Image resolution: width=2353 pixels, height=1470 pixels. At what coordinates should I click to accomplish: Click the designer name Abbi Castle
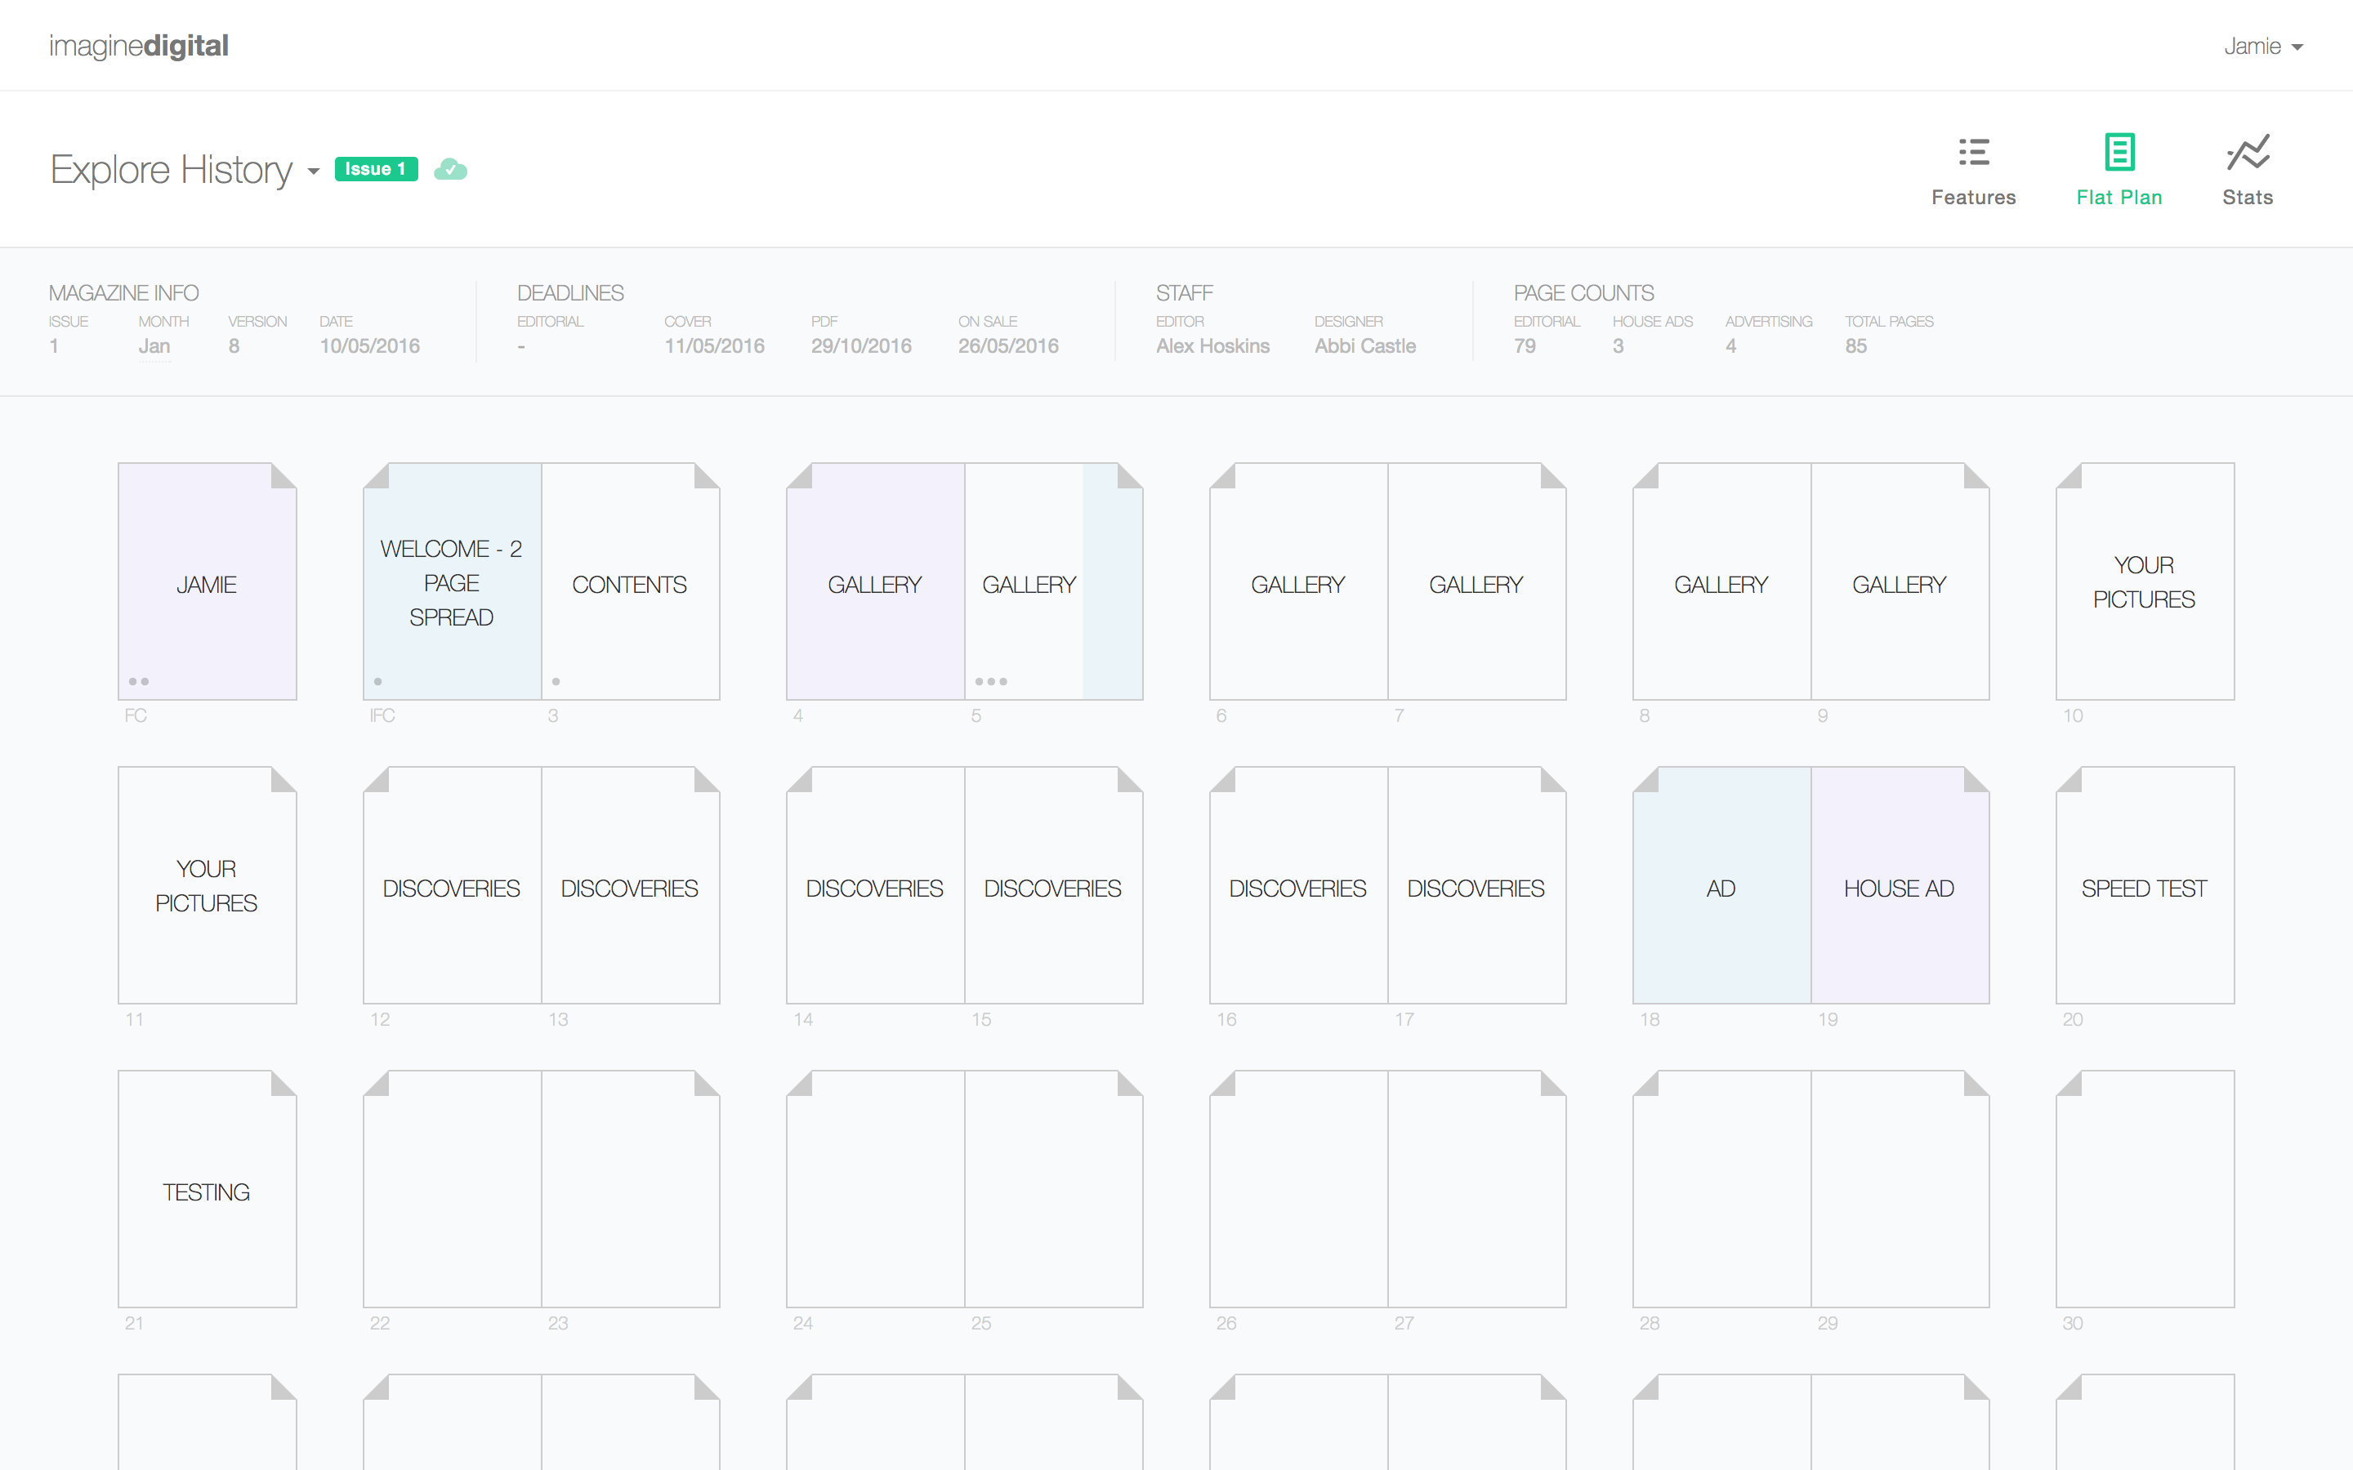pos(1365,346)
